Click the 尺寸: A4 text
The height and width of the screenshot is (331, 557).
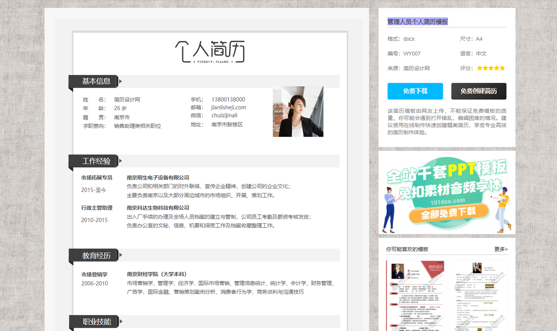[471, 39]
